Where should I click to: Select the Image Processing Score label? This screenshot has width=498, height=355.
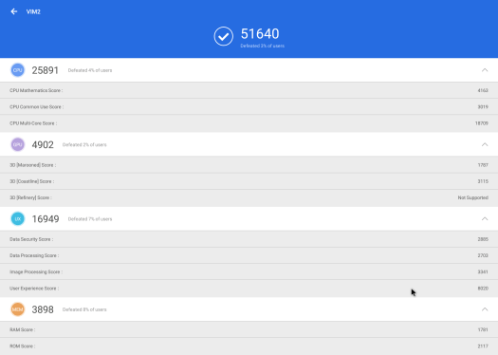[x=36, y=272]
